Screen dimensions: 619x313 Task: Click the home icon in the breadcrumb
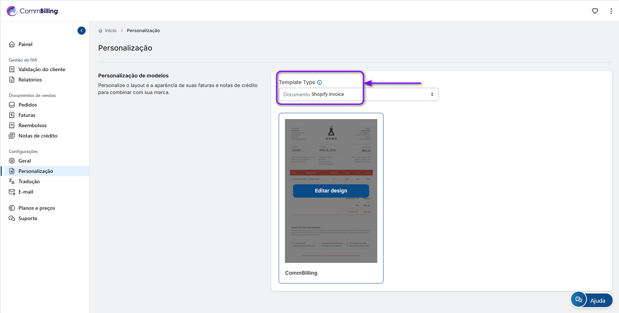tap(100, 31)
